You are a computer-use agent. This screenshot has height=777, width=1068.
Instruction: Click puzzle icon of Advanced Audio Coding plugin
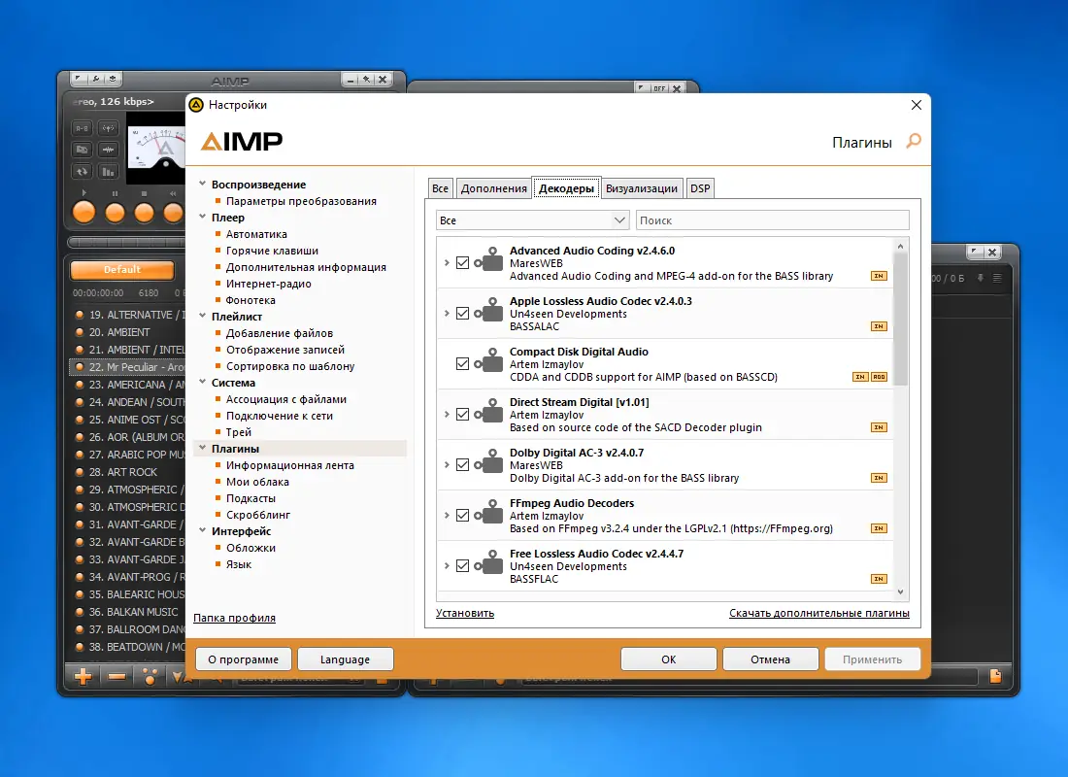[x=490, y=259]
